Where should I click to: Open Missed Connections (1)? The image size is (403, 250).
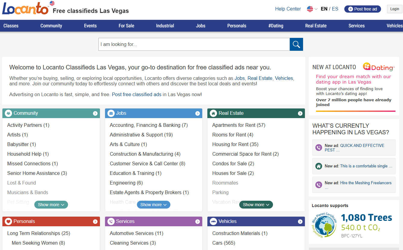click(x=33, y=164)
